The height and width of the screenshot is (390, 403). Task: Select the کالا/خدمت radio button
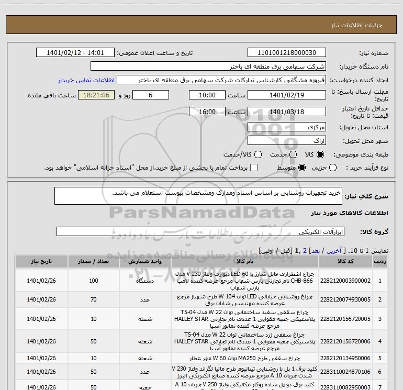pyautogui.click(x=258, y=154)
